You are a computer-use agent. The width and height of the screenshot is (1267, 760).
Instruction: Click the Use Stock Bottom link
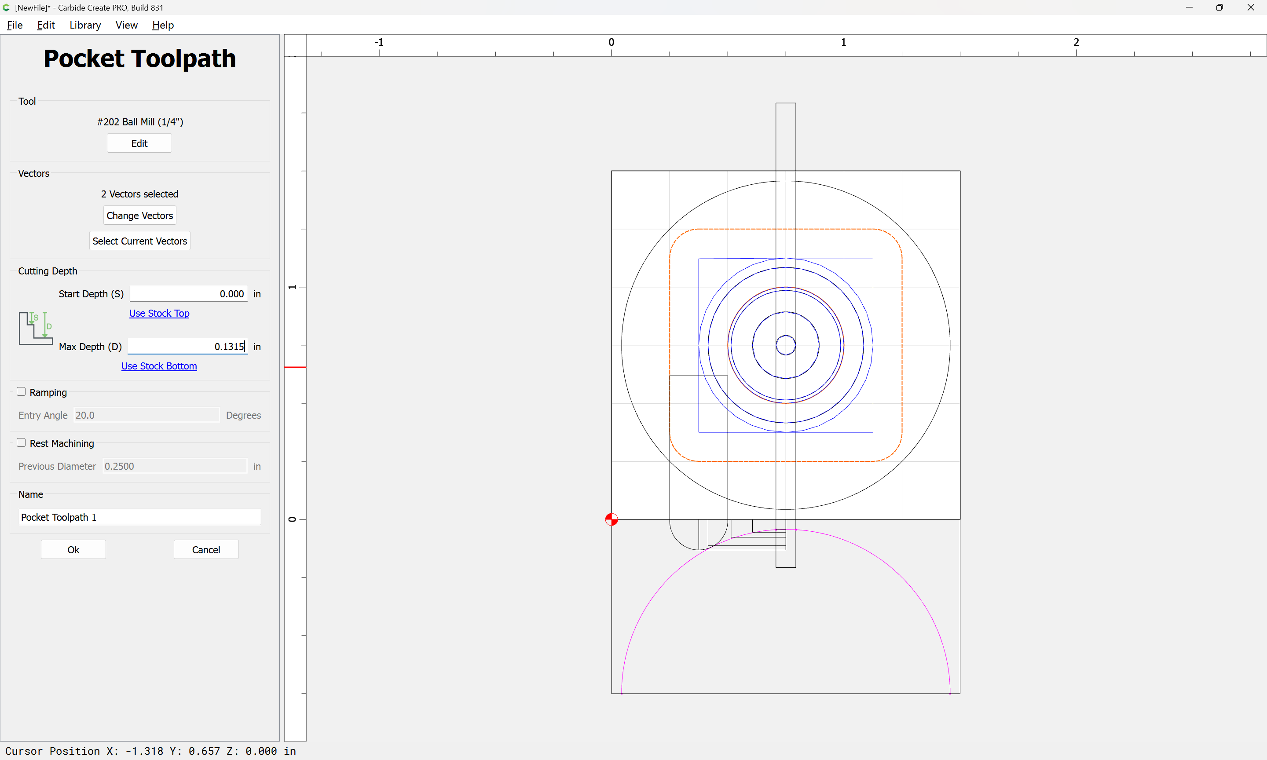point(159,365)
